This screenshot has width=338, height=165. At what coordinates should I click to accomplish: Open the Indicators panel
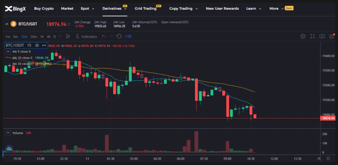(87, 36)
